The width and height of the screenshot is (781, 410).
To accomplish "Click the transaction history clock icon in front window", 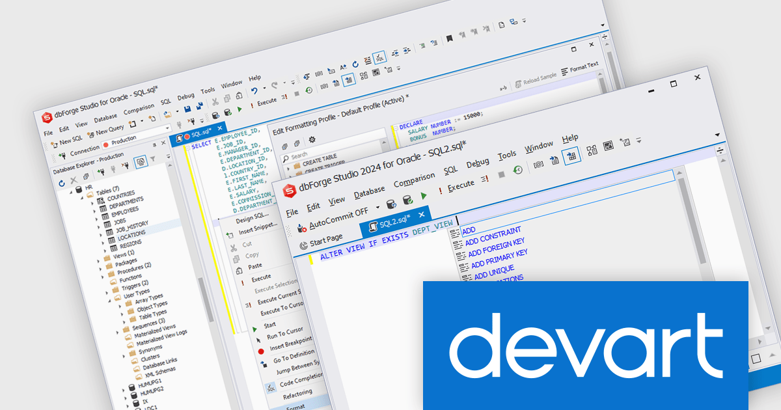I will coord(518,170).
